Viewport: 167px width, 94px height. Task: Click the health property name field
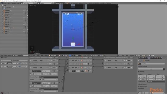[x=4, y=63]
